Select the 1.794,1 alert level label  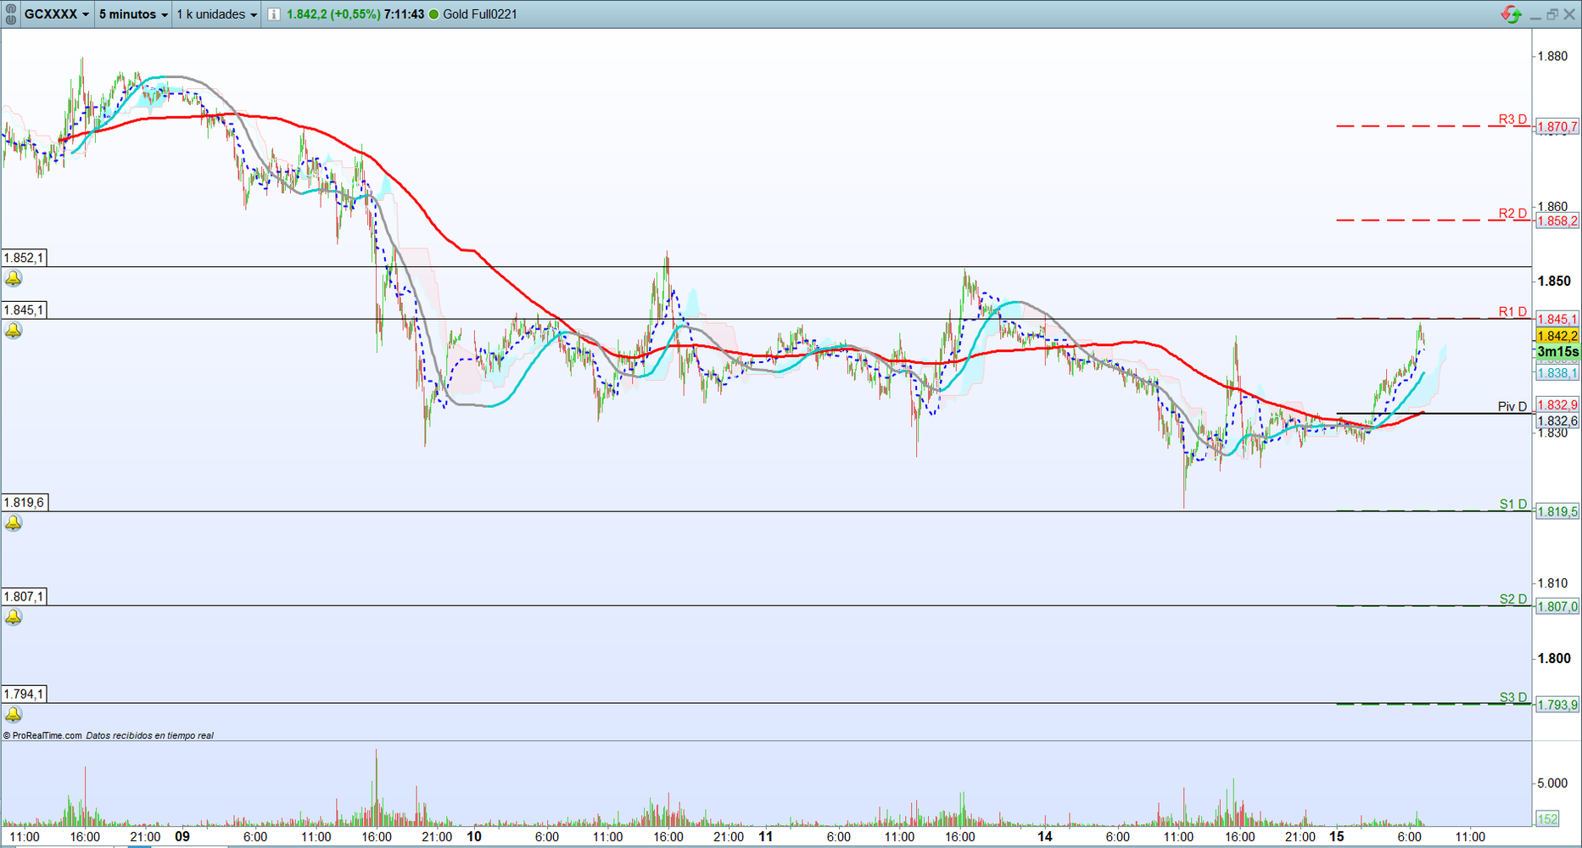(x=24, y=695)
